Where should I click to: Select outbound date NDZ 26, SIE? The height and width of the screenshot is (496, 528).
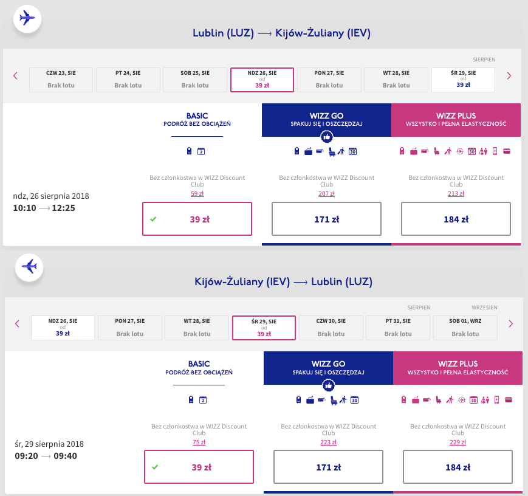click(262, 80)
